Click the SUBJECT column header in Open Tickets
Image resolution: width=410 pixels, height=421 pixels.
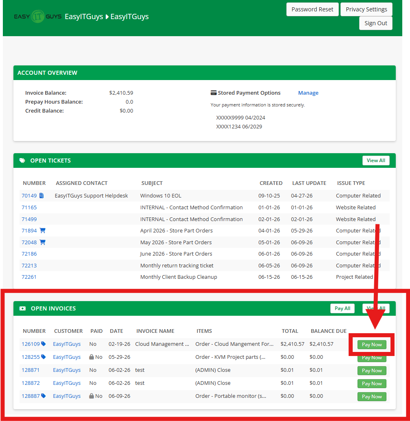tap(152, 183)
